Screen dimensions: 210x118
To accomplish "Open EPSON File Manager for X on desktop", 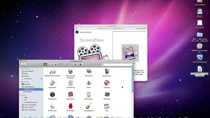I will pos(199,46).
